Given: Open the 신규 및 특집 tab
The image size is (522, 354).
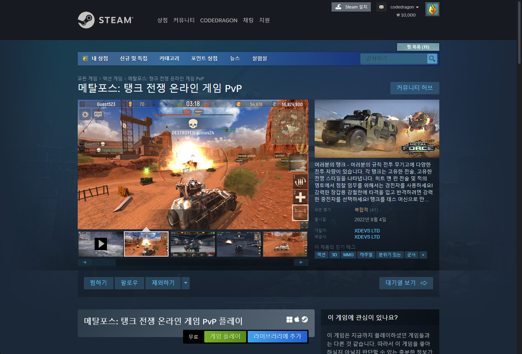Looking at the screenshot, I should [x=133, y=58].
